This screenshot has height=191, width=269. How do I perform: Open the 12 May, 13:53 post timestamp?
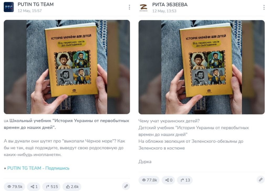(164, 11)
